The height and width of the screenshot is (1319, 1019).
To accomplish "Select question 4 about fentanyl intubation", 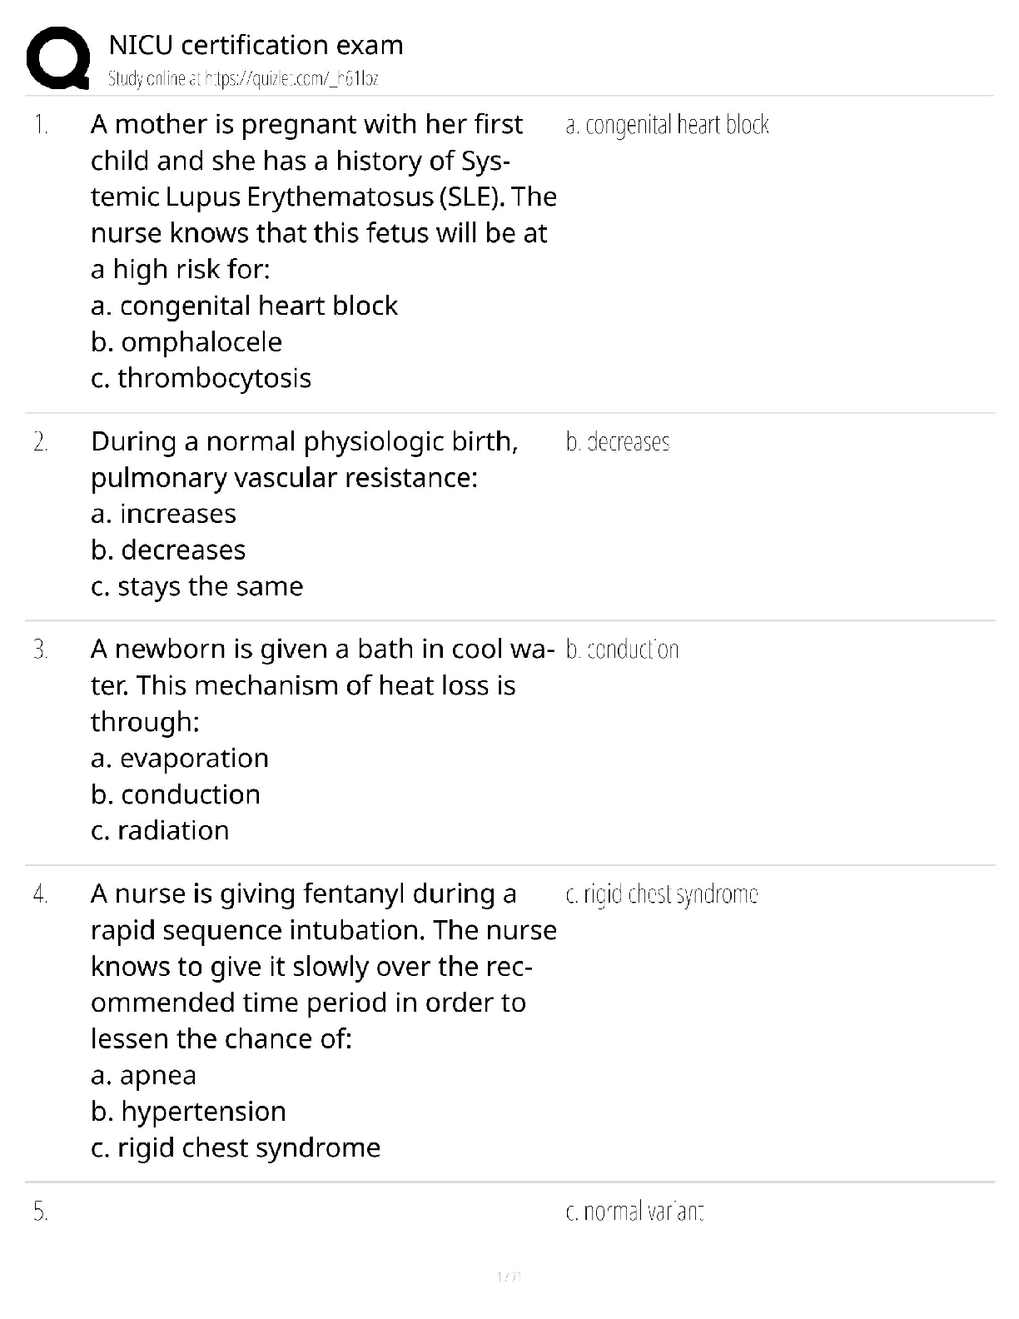I will pyautogui.click(x=324, y=967).
